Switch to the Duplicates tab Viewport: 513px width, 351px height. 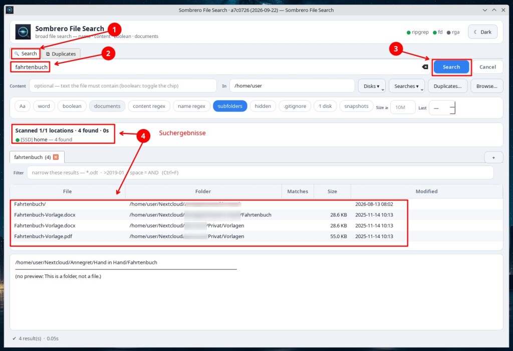click(x=61, y=54)
